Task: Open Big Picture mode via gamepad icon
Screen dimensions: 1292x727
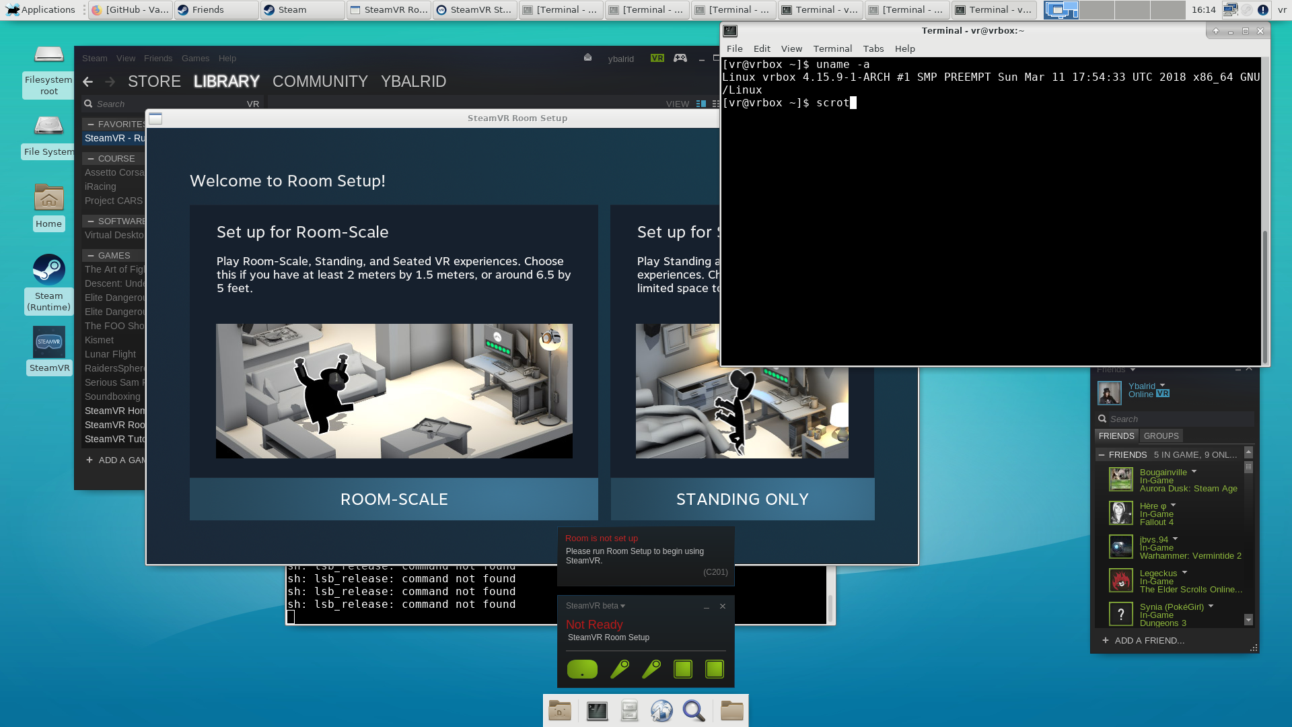Action: pyautogui.click(x=680, y=58)
